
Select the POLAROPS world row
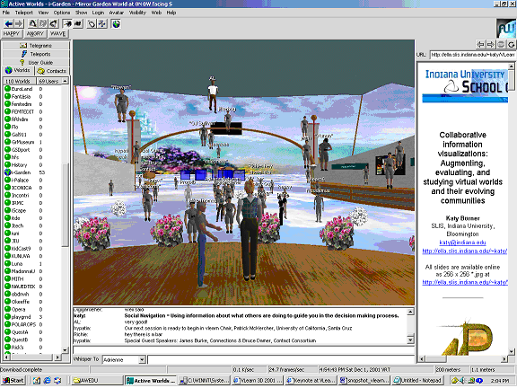(x=32, y=324)
